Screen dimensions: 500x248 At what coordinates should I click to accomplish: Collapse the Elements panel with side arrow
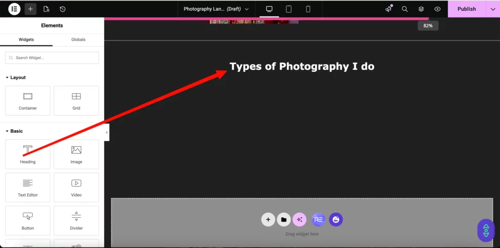click(x=106, y=132)
